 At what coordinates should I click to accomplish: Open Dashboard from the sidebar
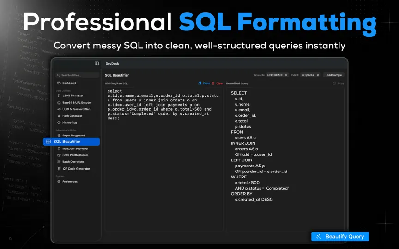pyautogui.click(x=69, y=83)
